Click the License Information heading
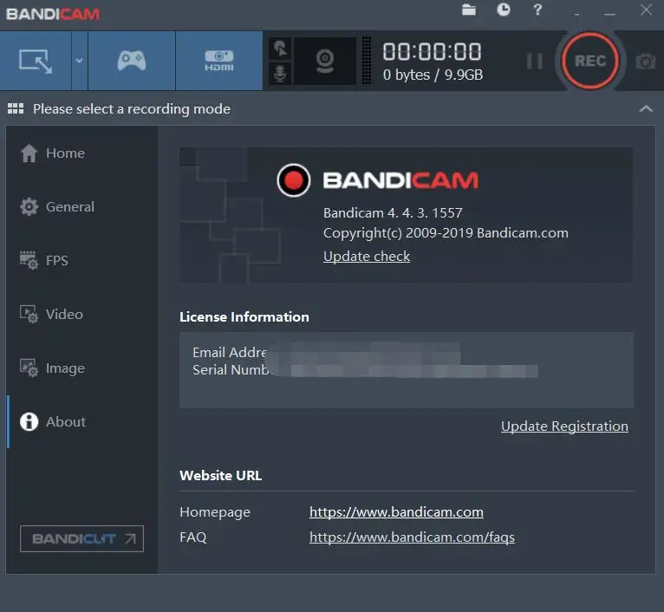 pos(244,316)
